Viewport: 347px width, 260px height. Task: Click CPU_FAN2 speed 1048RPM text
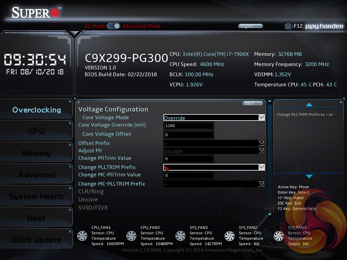click(157, 244)
